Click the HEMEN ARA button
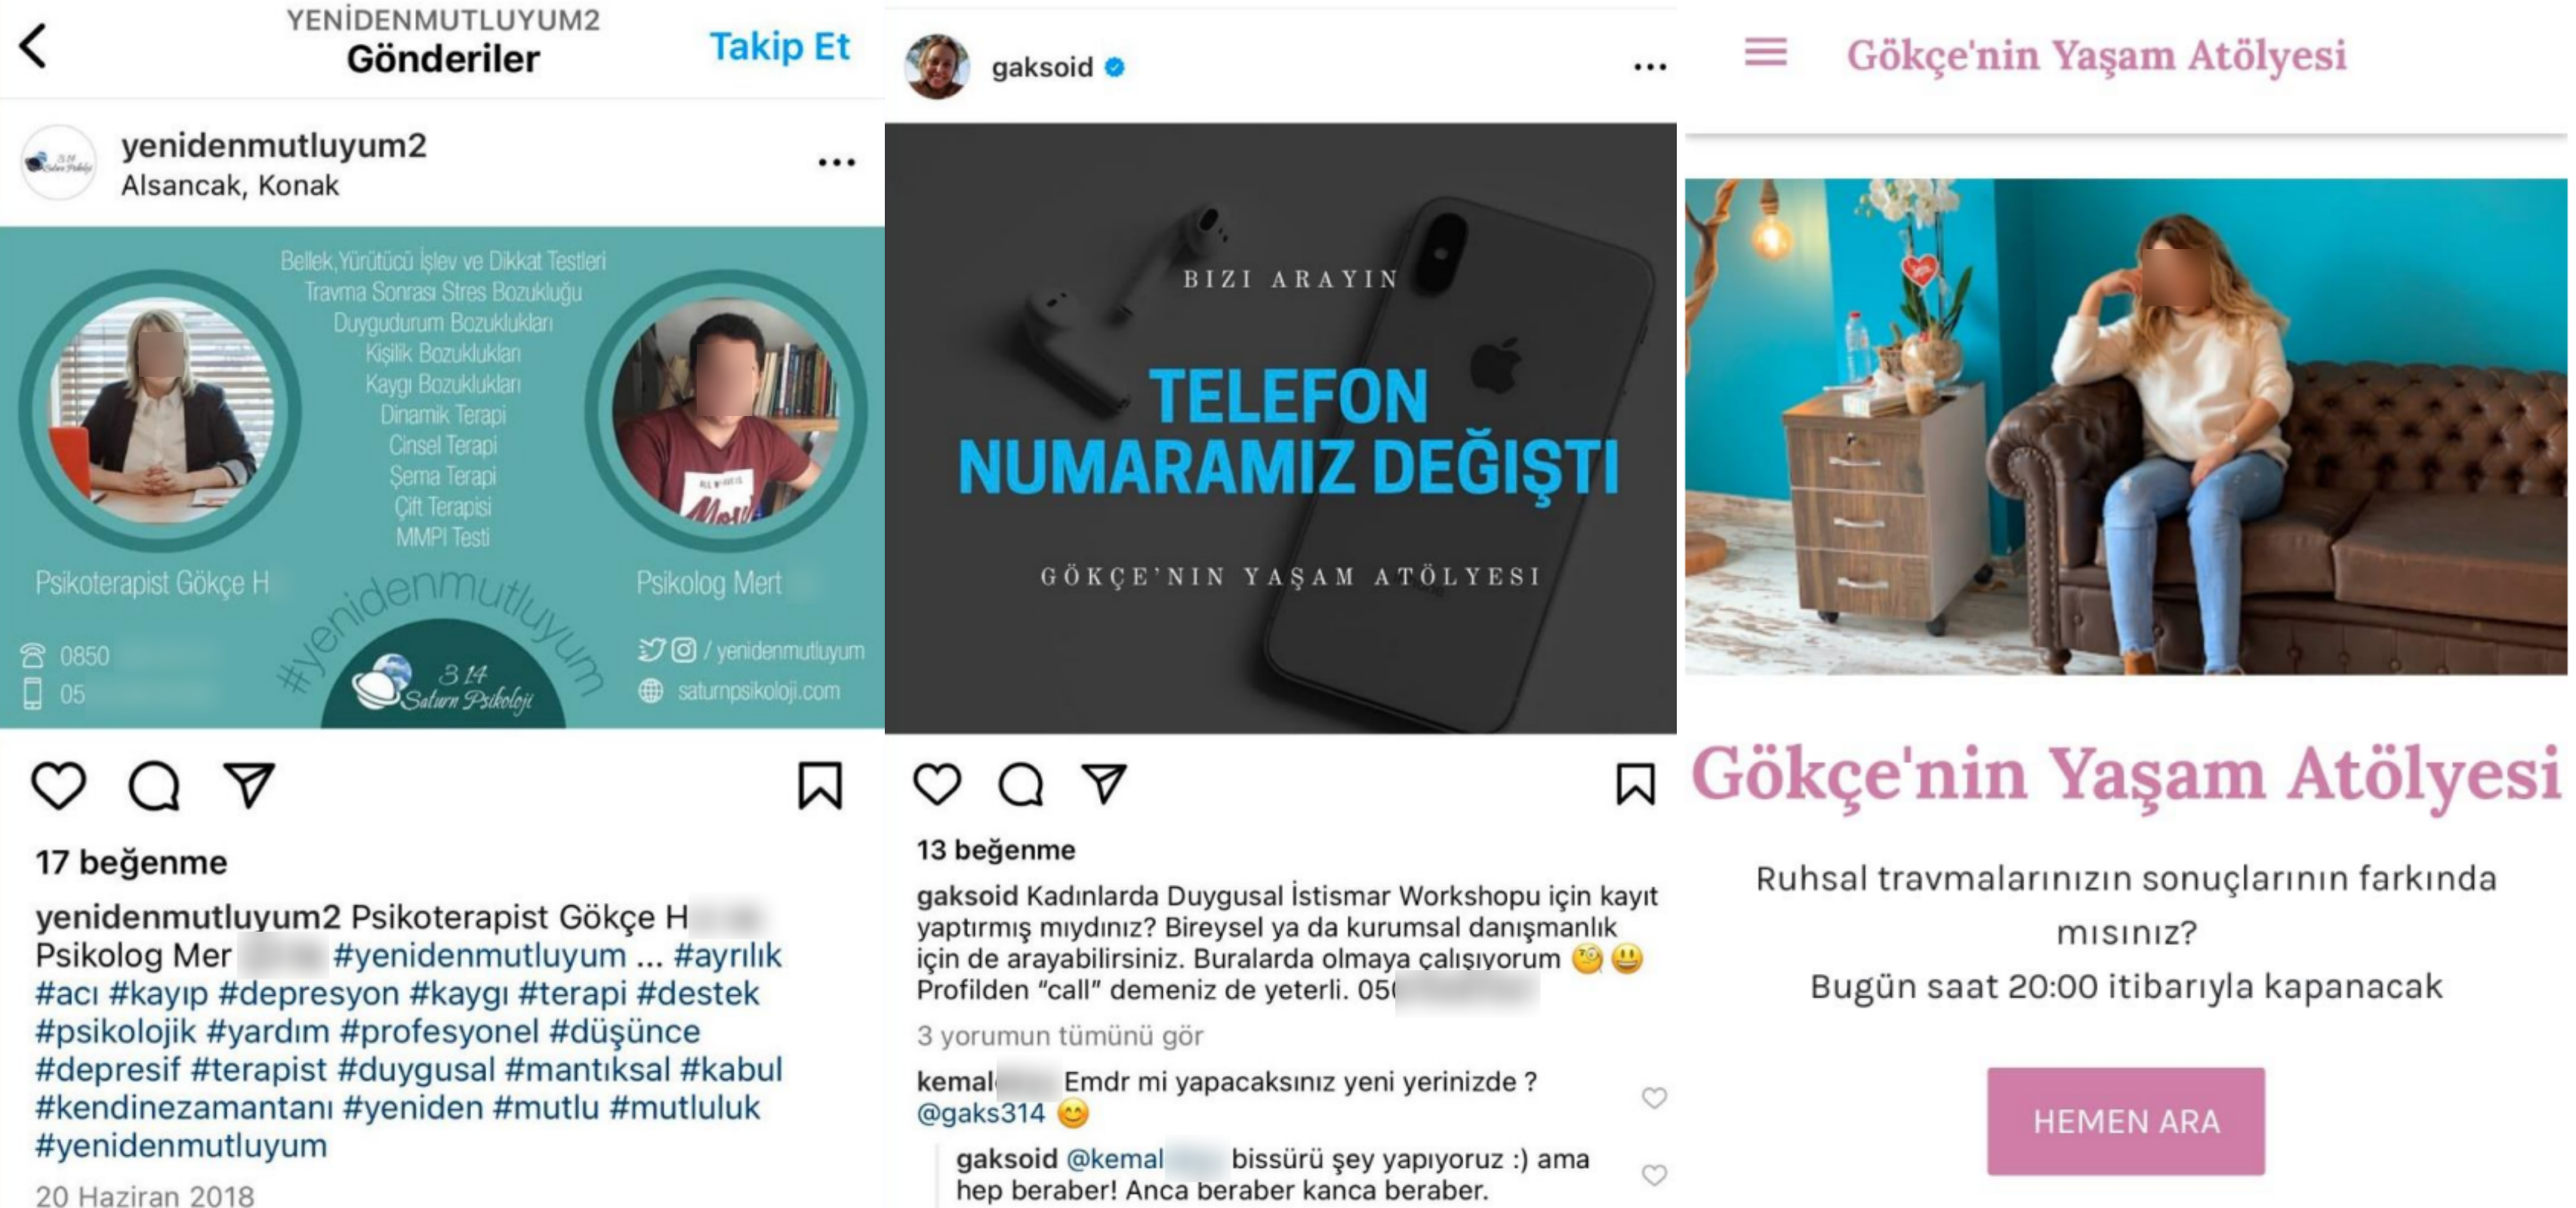This screenshot has width=2576, height=1208. (x=2126, y=1121)
